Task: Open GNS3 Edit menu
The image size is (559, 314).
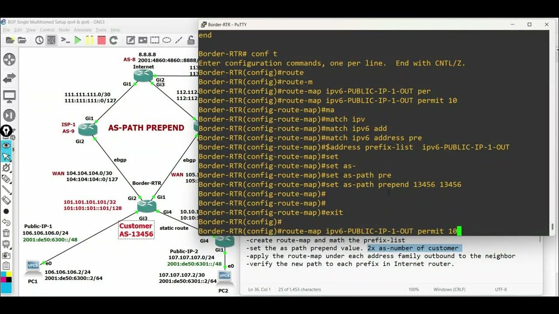Action: 18,30
